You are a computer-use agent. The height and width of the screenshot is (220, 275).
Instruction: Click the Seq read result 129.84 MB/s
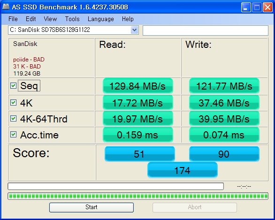click(138, 86)
